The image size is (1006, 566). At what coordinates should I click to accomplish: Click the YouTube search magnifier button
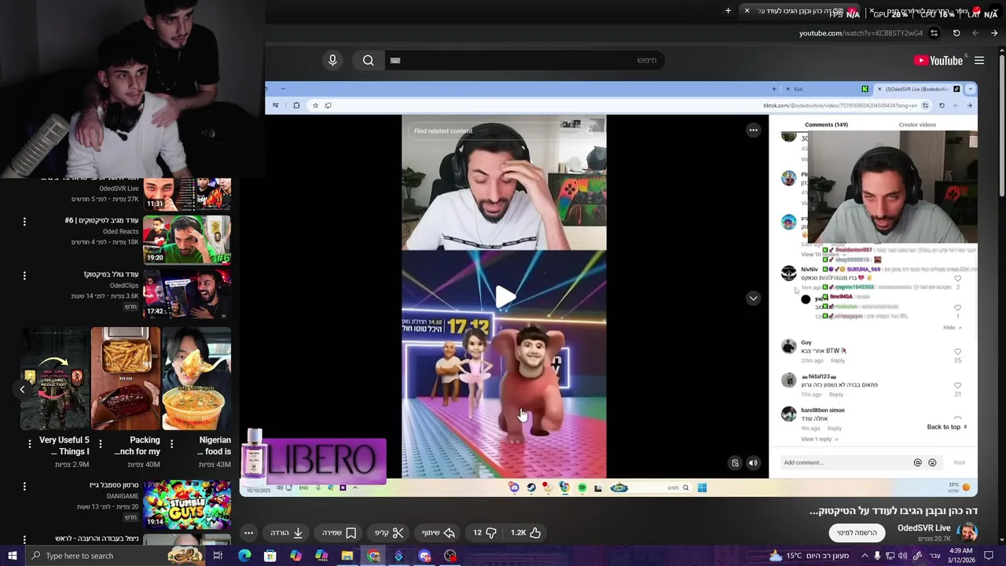368,61
